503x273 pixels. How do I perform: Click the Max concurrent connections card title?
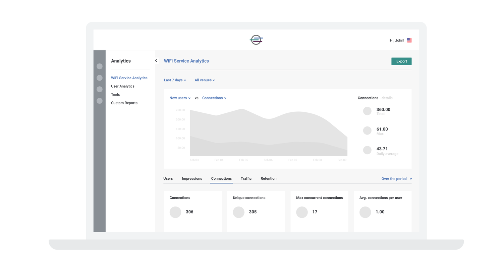[x=319, y=198]
